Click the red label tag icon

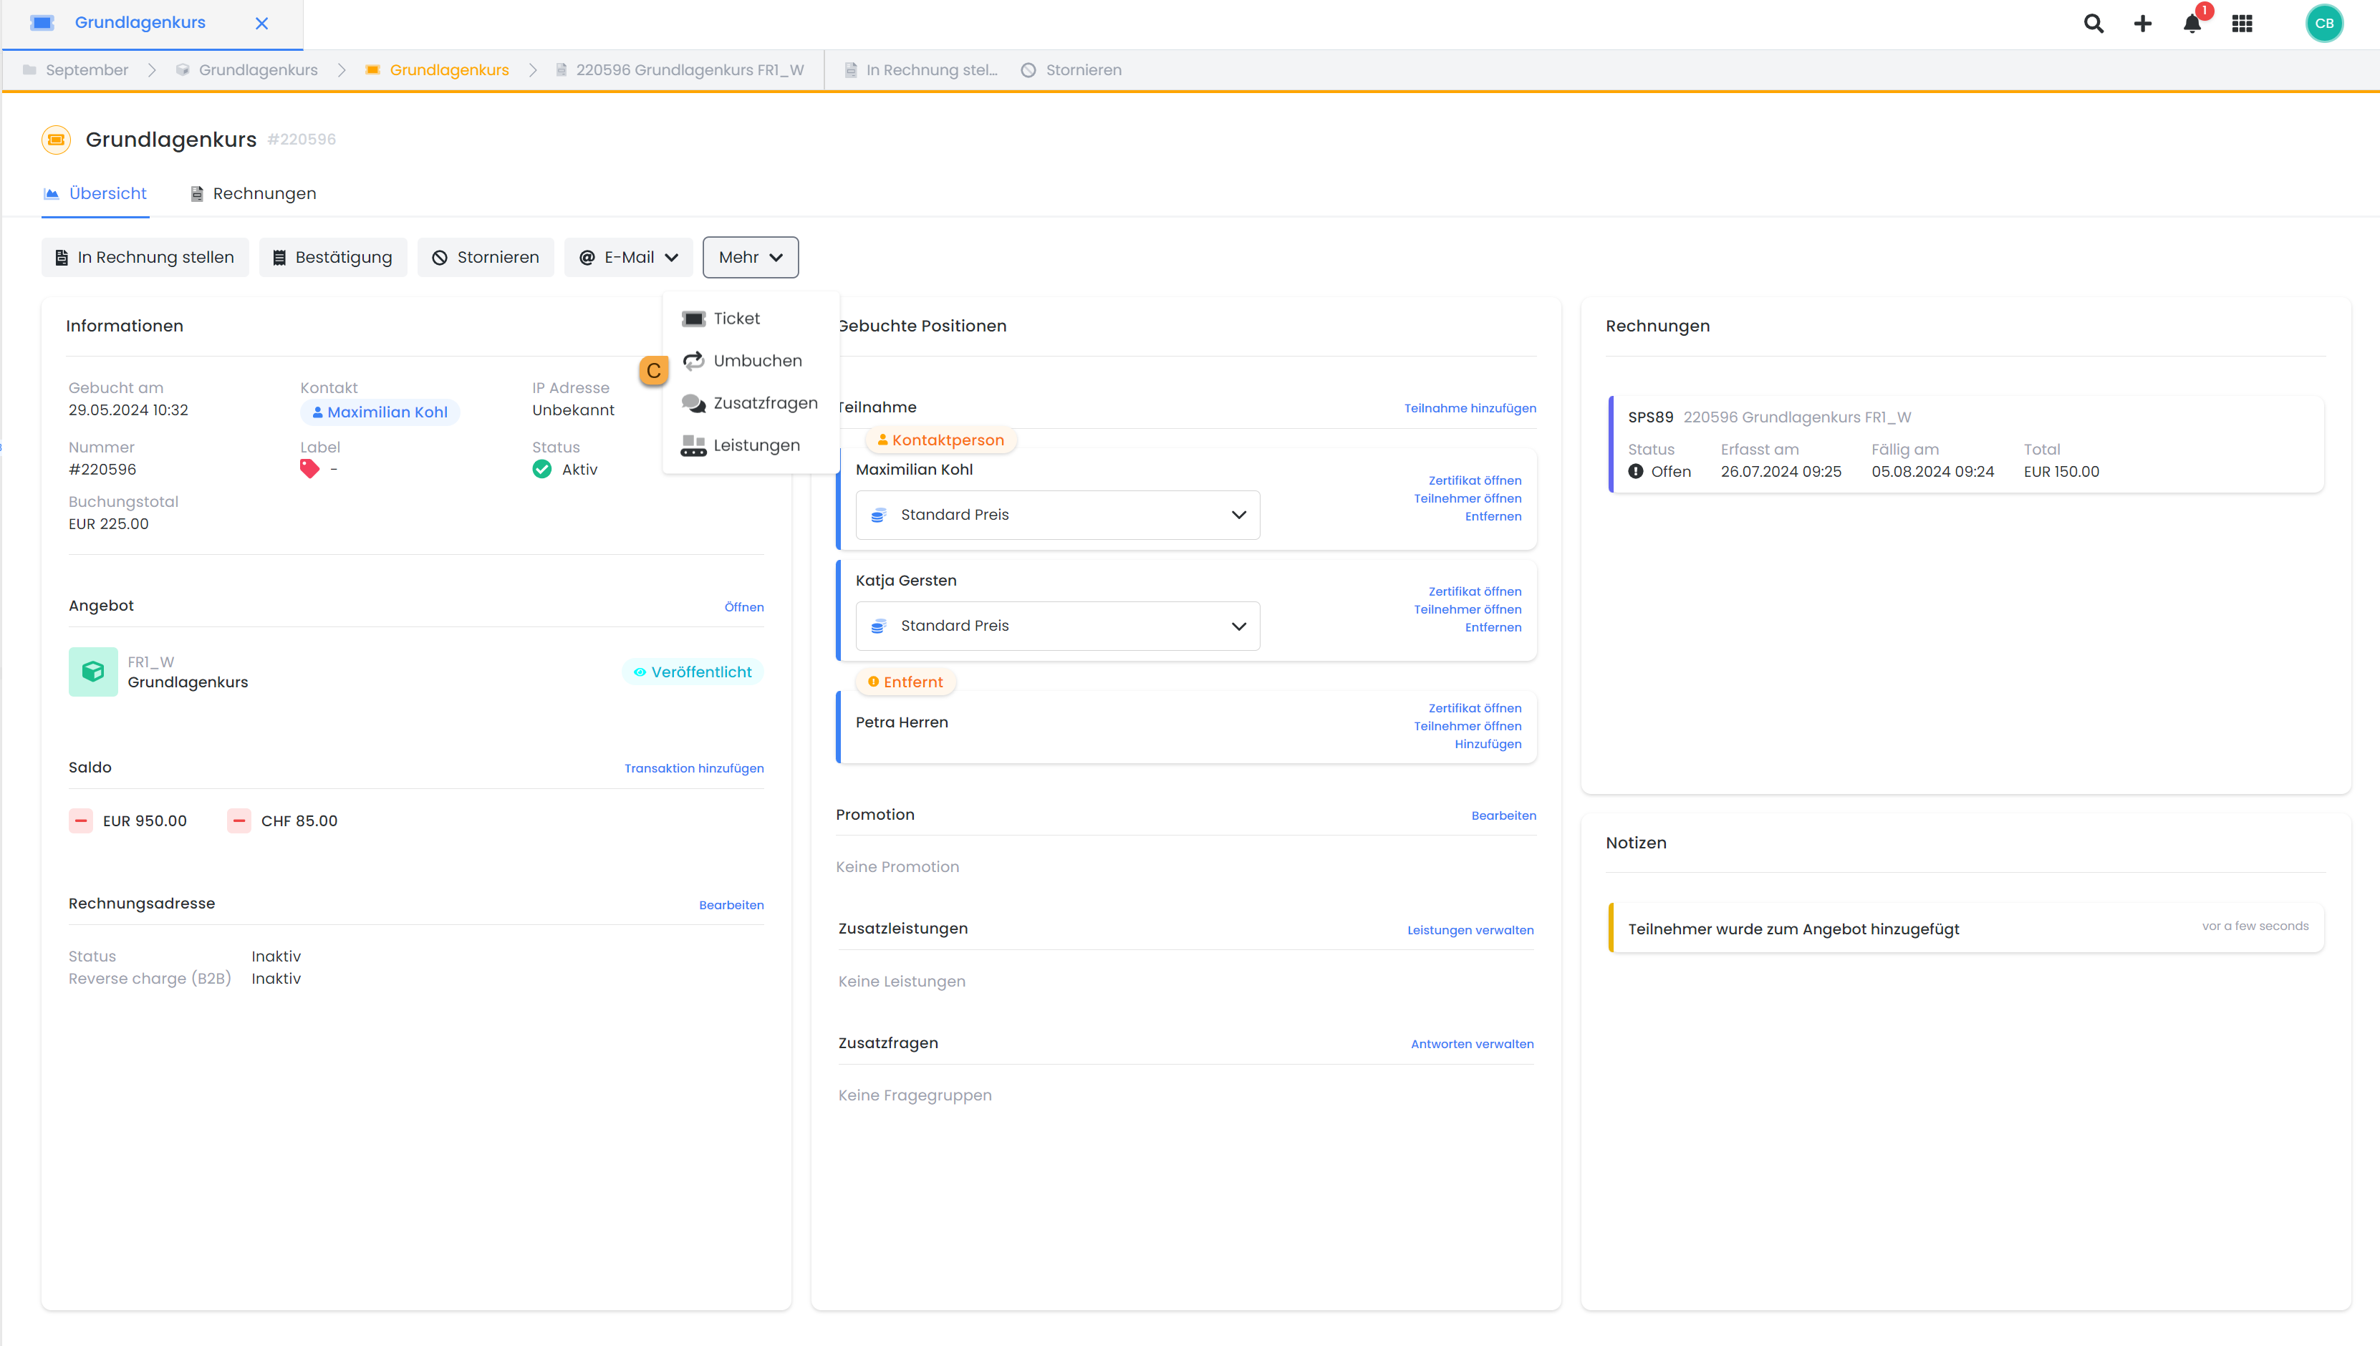309,470
